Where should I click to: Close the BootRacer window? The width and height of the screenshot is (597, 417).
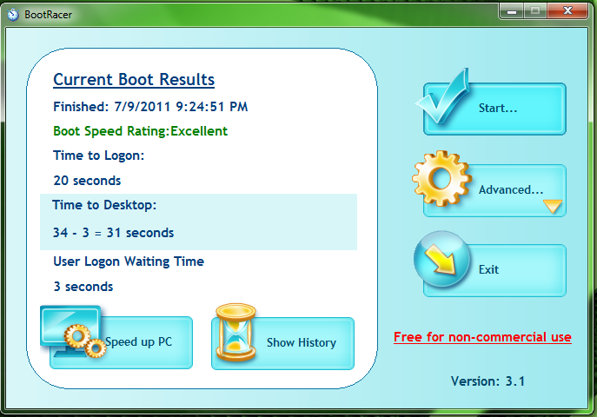click(x=567, y=11)
